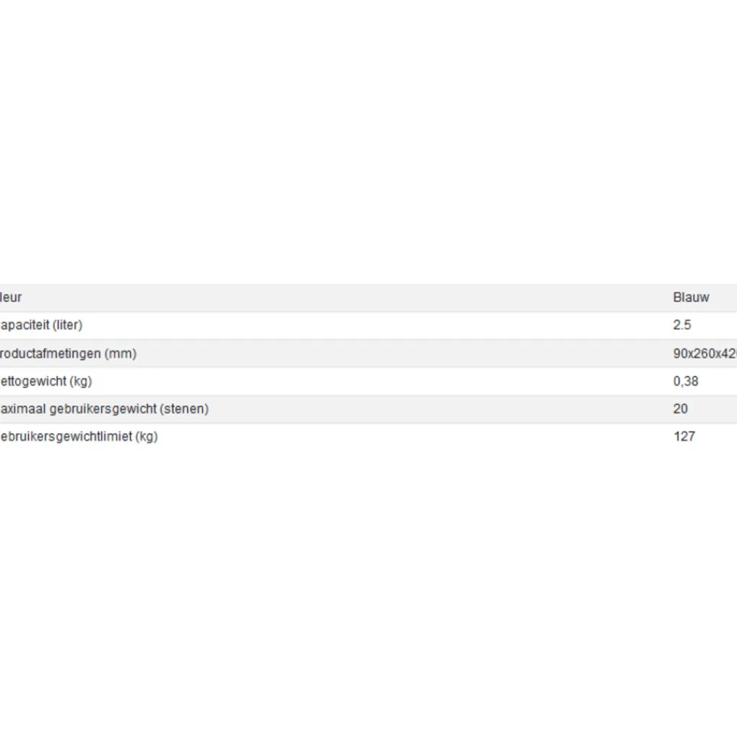Click the word "Maximaal" in the table

pos(24,408)
